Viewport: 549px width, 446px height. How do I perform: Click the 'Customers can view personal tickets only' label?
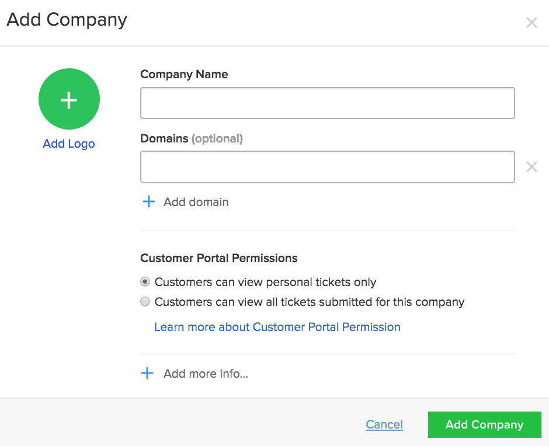[265, 282]
